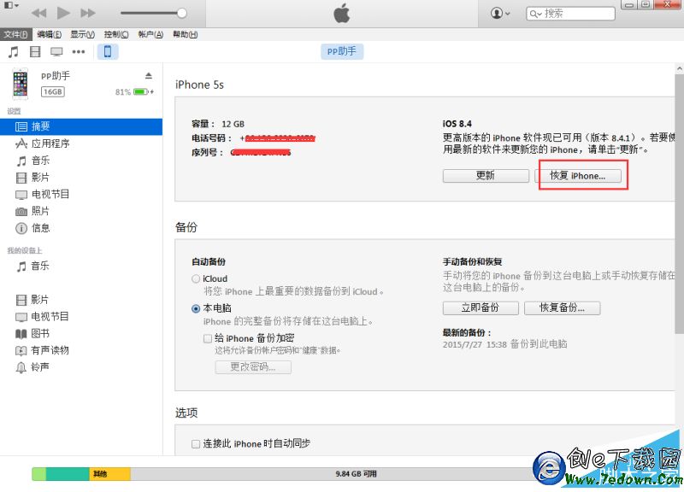
Task: Open the more libraries ellipsis icon
Action: pyautogui.click(x=79, y=52)
